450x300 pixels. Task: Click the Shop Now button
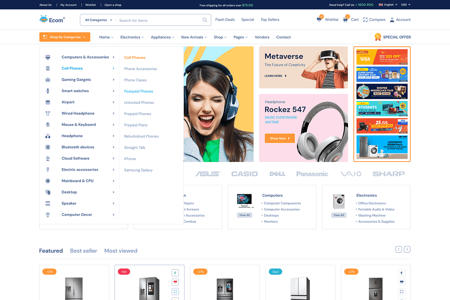click(x=280, y=138)
